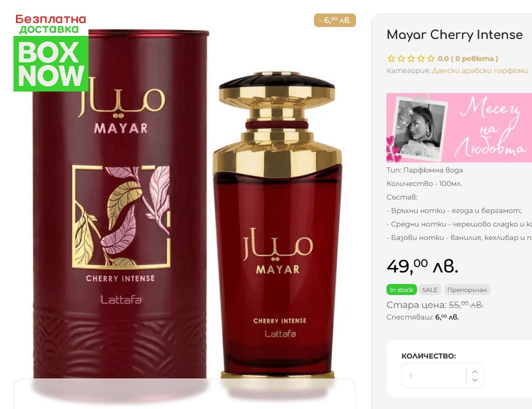Click the In stock green badge

(401, 290)
